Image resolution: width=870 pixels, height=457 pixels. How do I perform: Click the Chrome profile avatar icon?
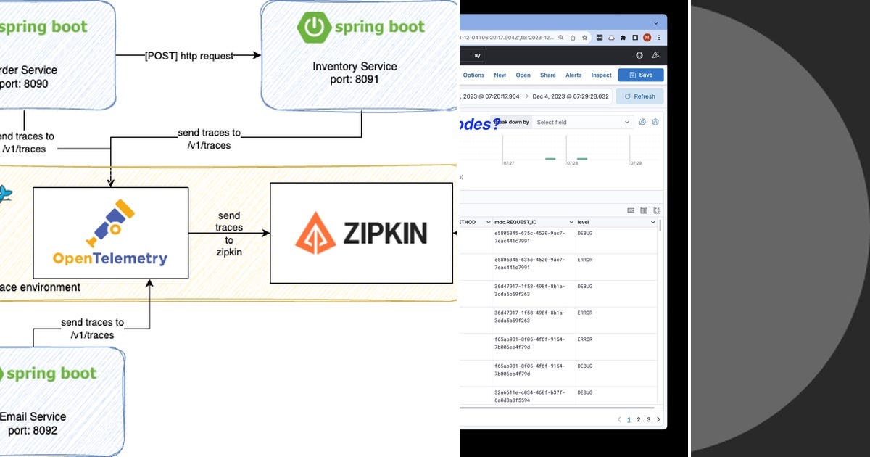pyautogui.click(x=647, y=36)
